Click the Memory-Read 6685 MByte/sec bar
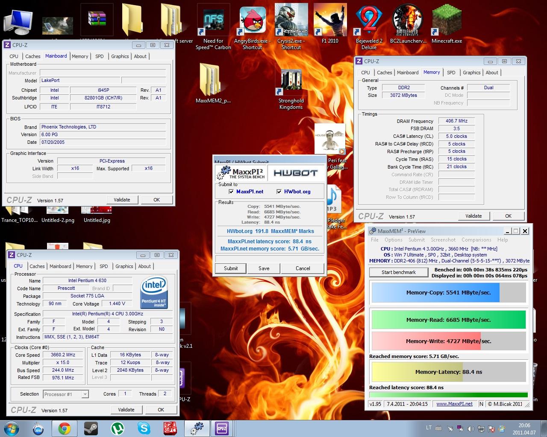 pyautogui.click(x=449, y=320)
